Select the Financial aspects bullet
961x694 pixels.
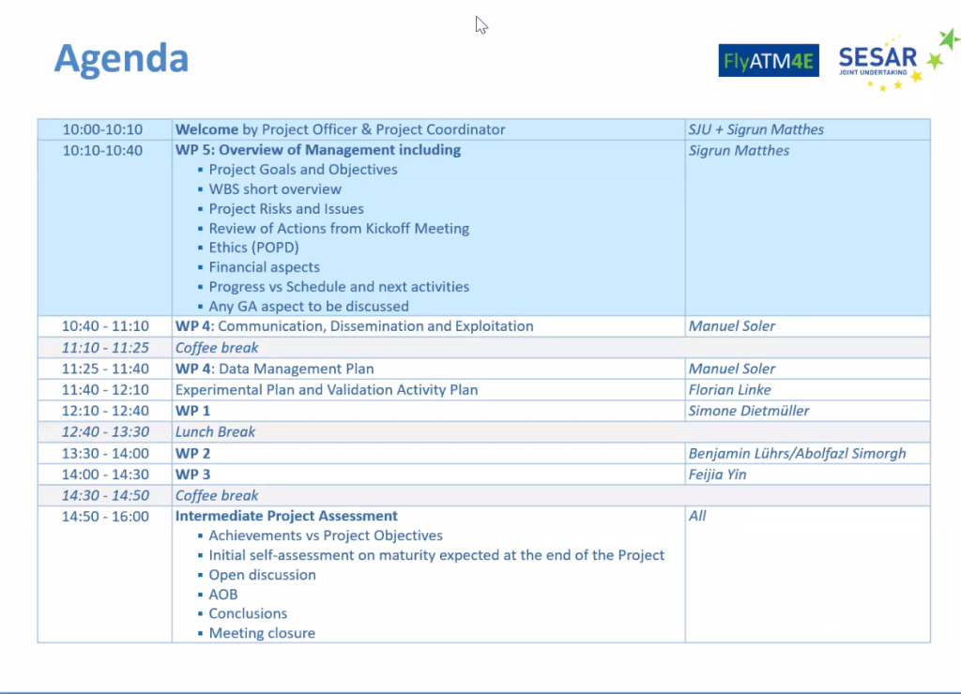264,267
